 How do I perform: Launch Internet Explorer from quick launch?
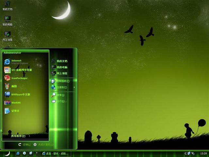point(18,153)
